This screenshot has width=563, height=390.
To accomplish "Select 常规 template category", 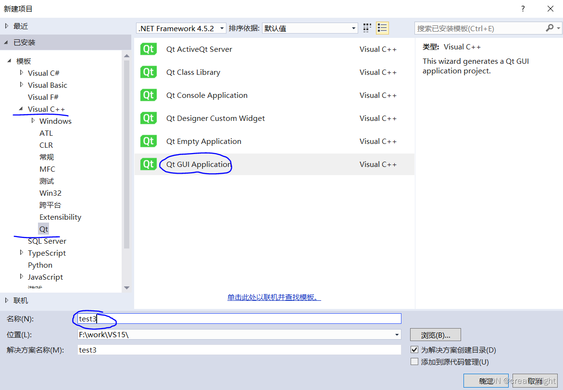I will click(x=47, y=157).
